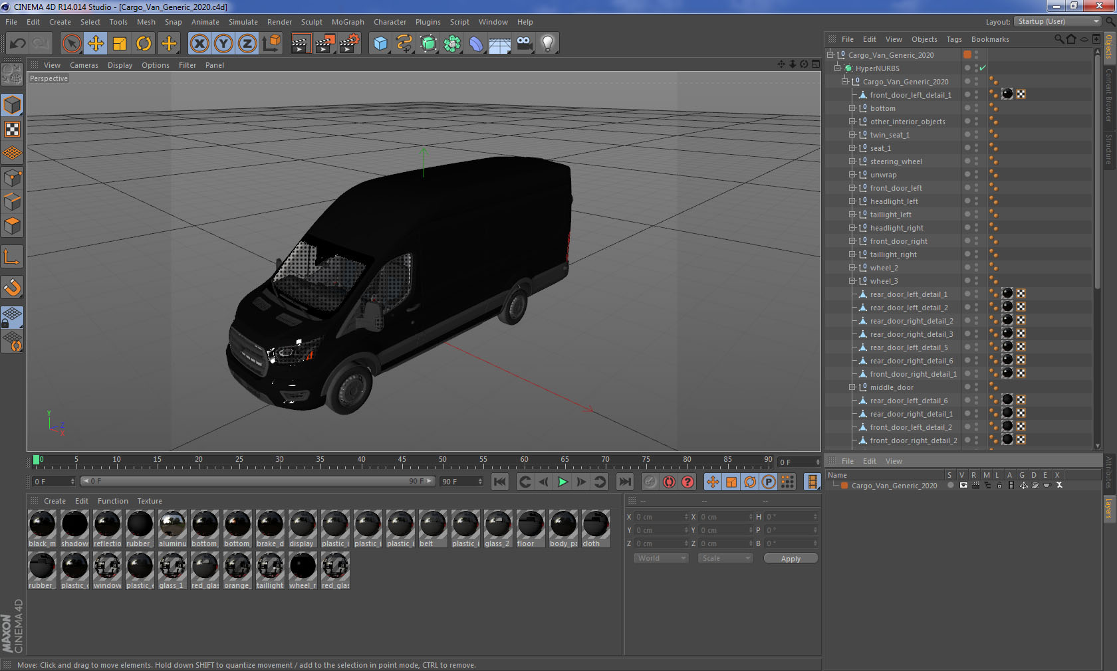
Task: Click the current frame 0 F field
Action: pos(54,482)
